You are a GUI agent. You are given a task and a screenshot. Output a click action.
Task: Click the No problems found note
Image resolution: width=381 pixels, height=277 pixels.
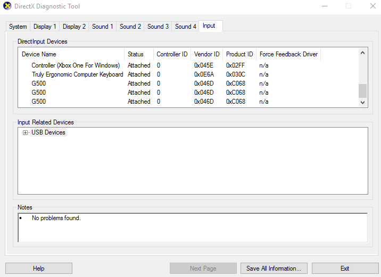click(x=56, y=218)
